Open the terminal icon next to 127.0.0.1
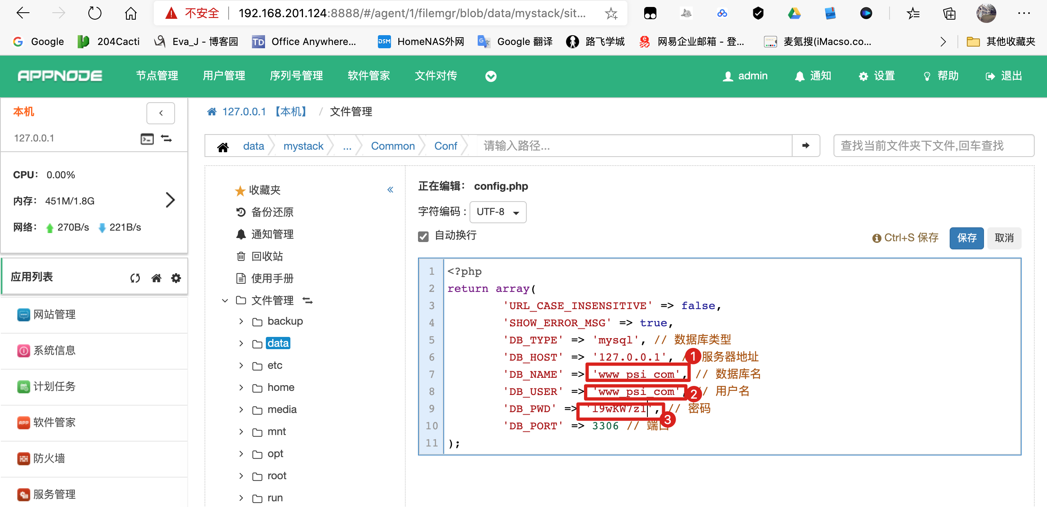Viewport: 1047px width, 507px height. pyautogui.click(x=147, y=139)
